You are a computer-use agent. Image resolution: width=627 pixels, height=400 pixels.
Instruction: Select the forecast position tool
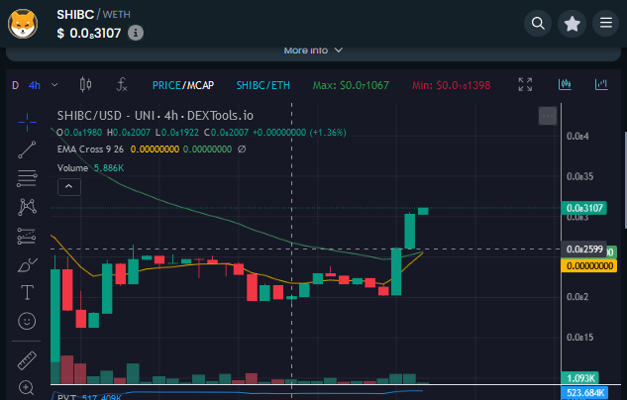(27, 237)
